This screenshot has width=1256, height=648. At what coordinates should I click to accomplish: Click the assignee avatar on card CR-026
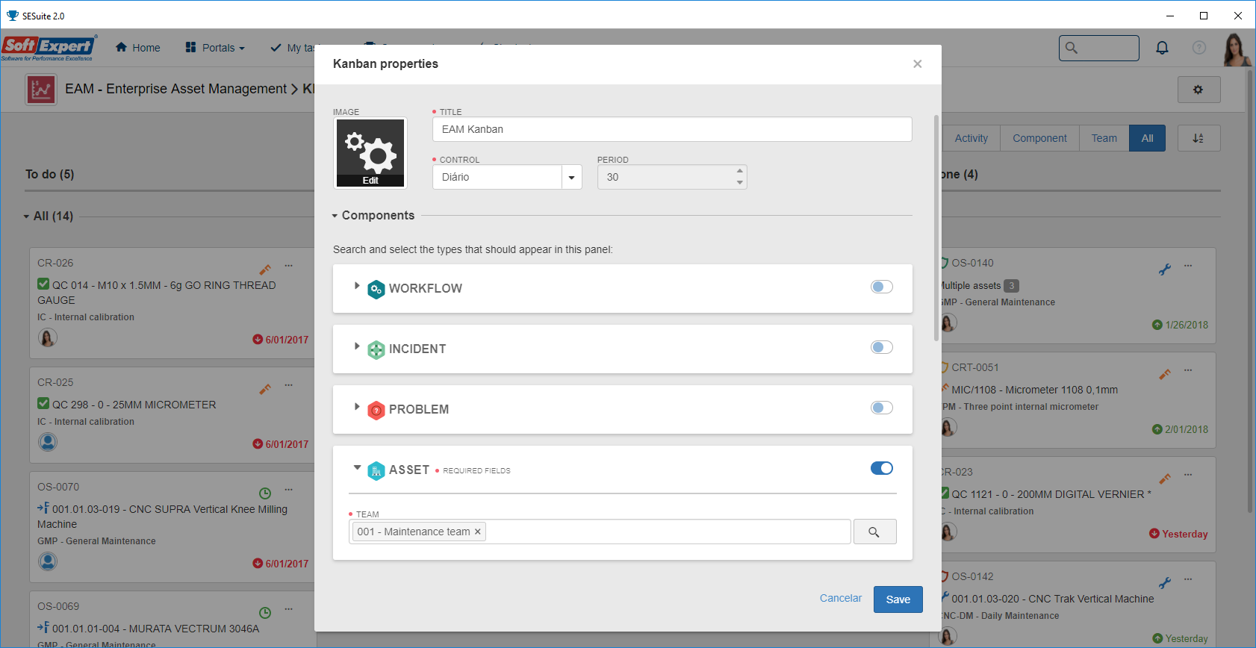48,338
